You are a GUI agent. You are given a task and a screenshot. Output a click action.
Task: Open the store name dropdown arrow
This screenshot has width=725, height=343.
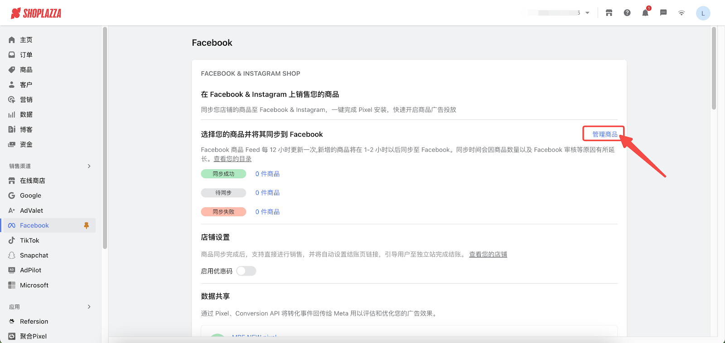pyautogui.click(x=587, y=13)
